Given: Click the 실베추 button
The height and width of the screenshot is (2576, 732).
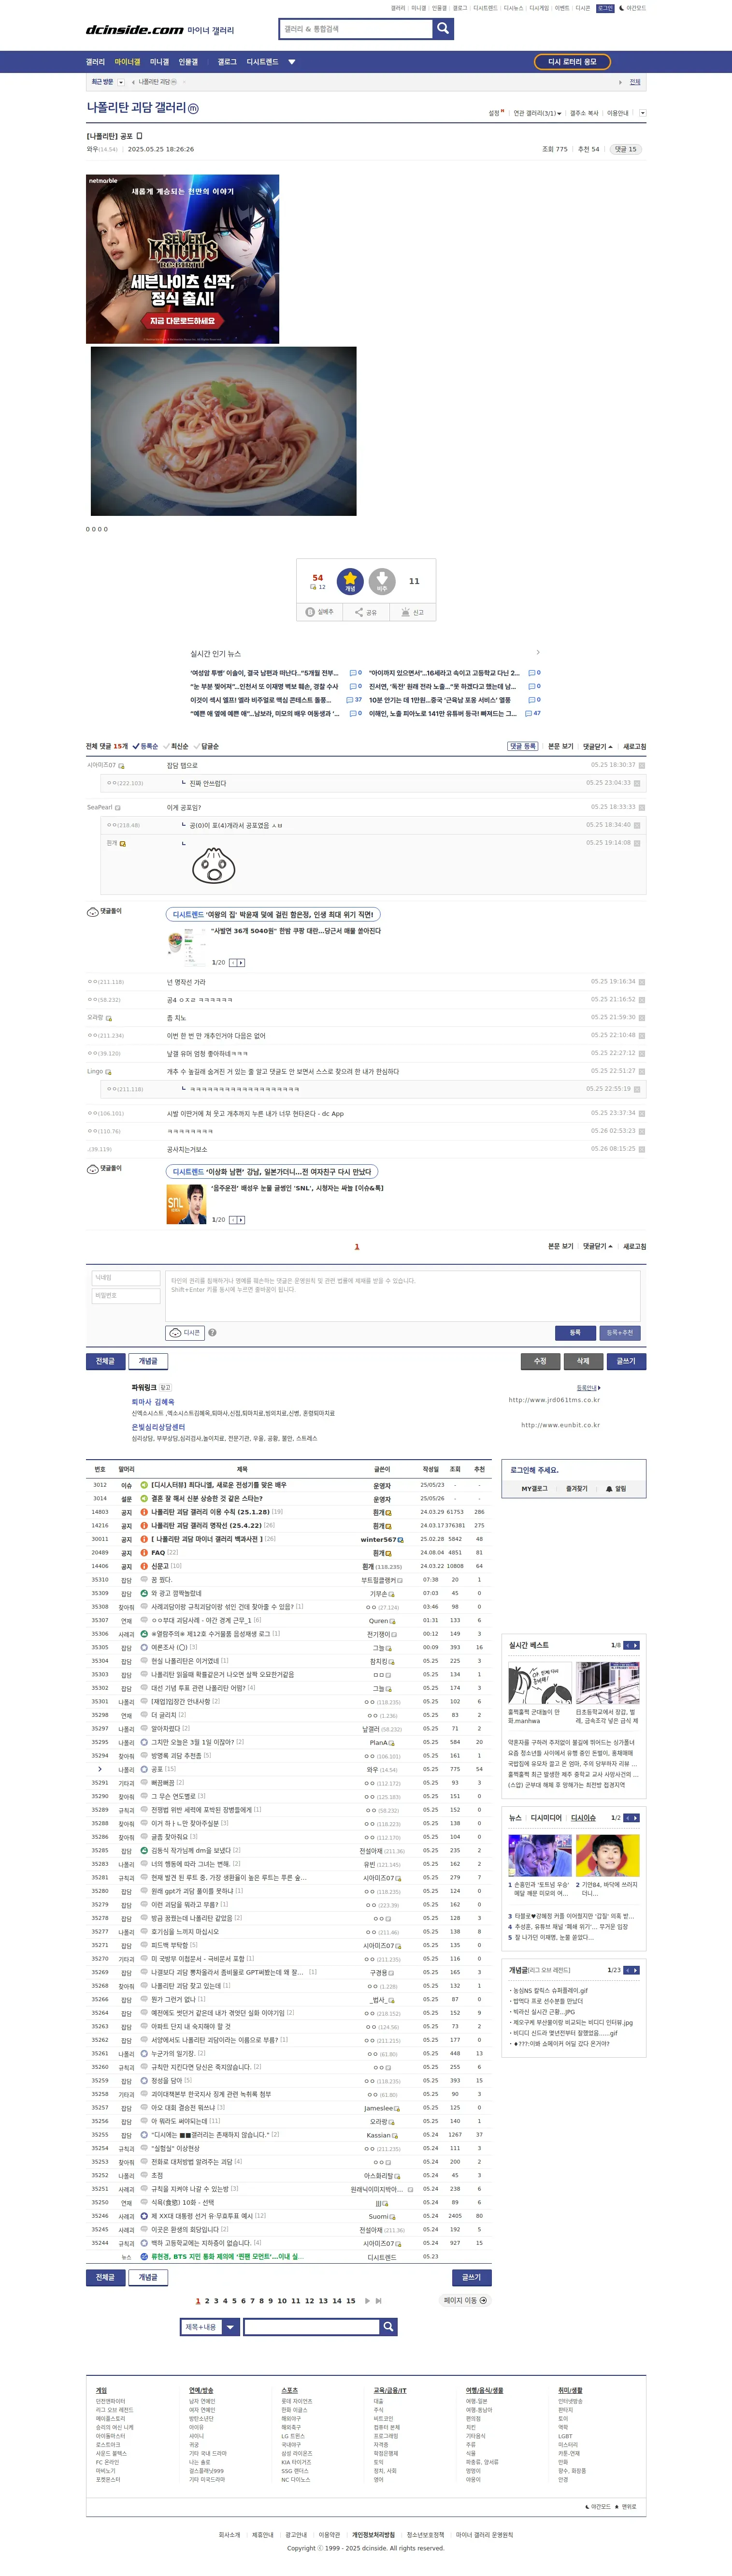Looking at the screenshot, I should pyautogui.click(x=320, y=612).
